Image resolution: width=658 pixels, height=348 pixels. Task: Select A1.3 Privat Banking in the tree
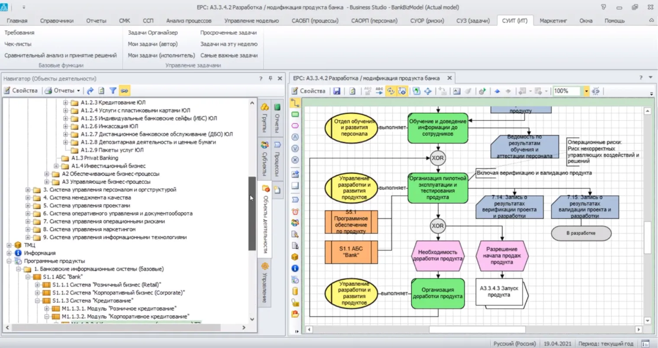(x=94, y=158)
